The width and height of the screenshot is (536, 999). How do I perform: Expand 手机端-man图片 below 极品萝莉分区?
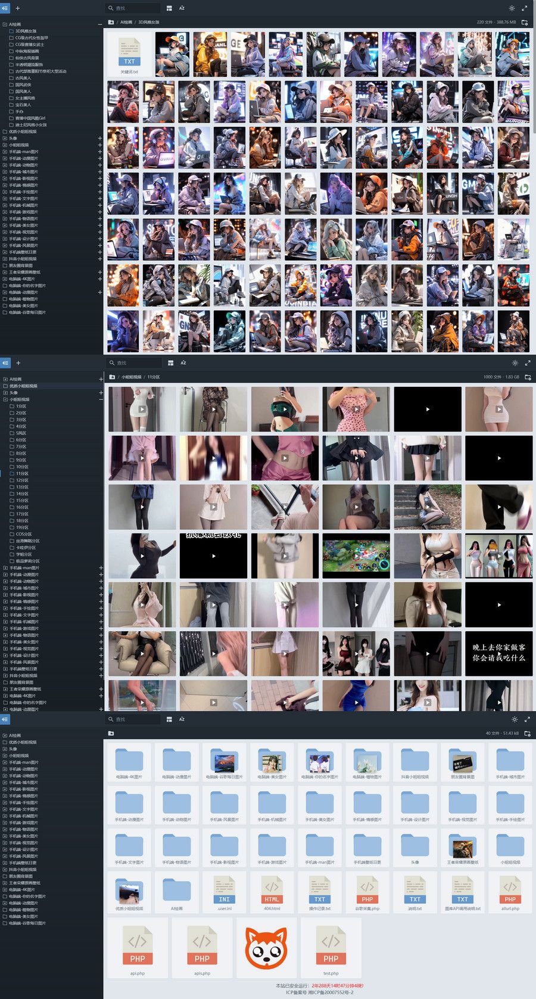101,568
